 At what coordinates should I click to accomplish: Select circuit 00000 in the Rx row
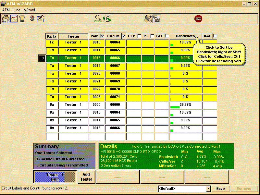pyautogui.click(x=115, y=105)
